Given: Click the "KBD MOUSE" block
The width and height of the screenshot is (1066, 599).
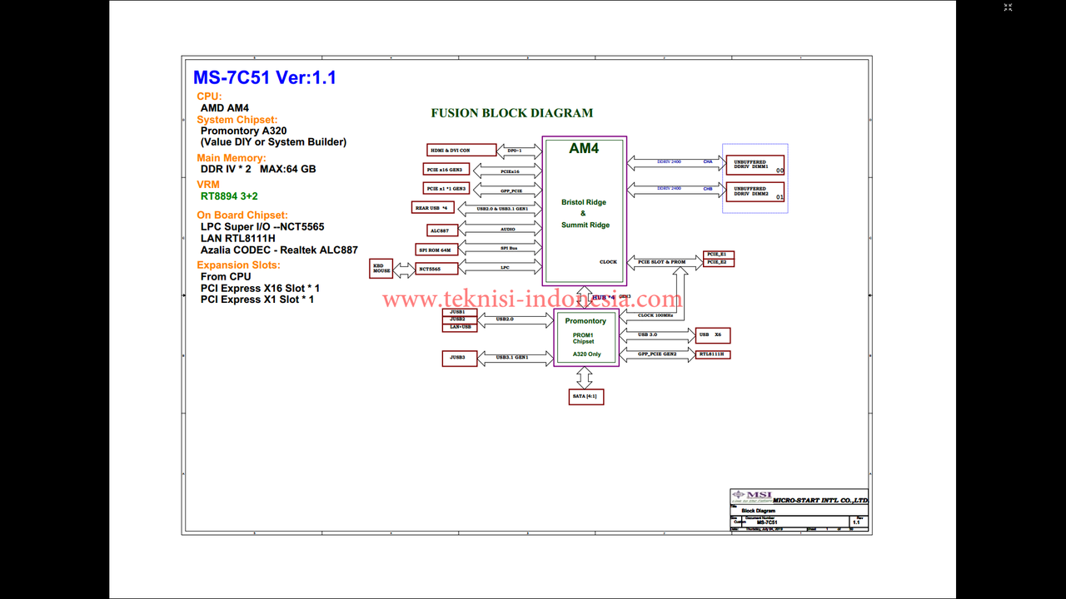Looking at the screenshot, I should tap(381, 268).
